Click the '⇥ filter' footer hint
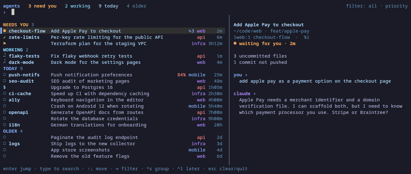411x174 pixels. pyautogui.click(x=126, y=169)
